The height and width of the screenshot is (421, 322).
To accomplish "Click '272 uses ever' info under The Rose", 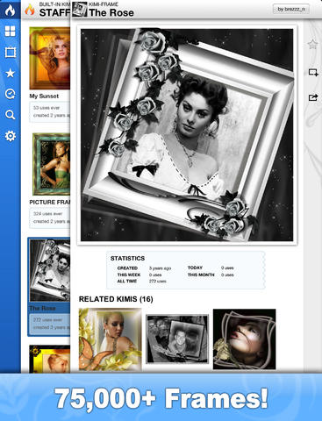I will [47, 320].
